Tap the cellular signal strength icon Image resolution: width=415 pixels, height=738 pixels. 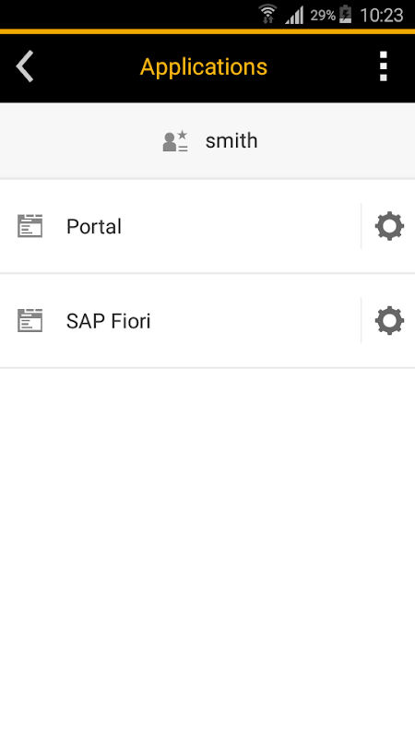pyautogui.click(x=294, y=15)
